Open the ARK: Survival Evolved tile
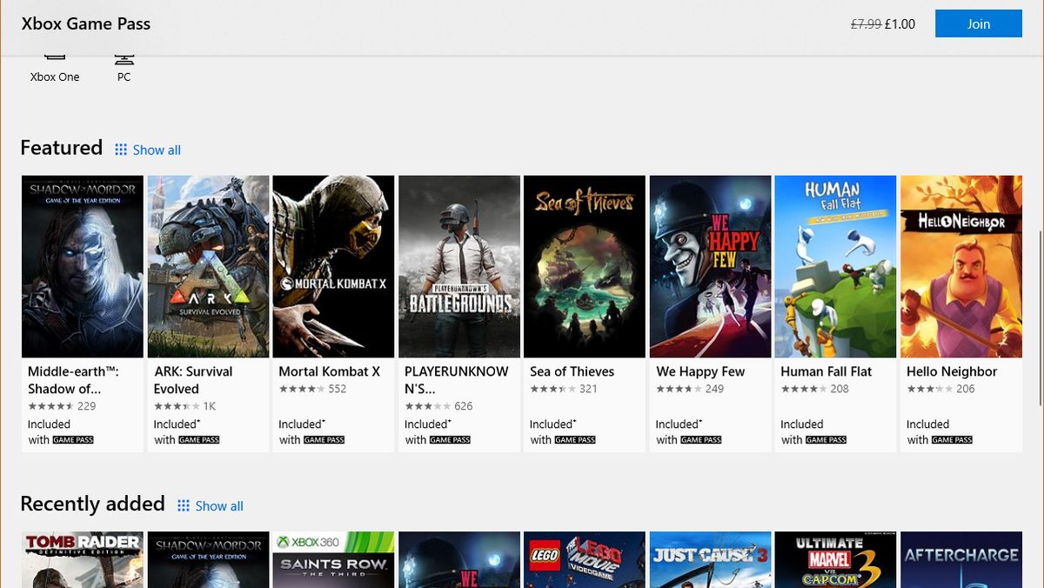Image resolution: width=1044 pixels, height=588 pixels. point(208,266)
